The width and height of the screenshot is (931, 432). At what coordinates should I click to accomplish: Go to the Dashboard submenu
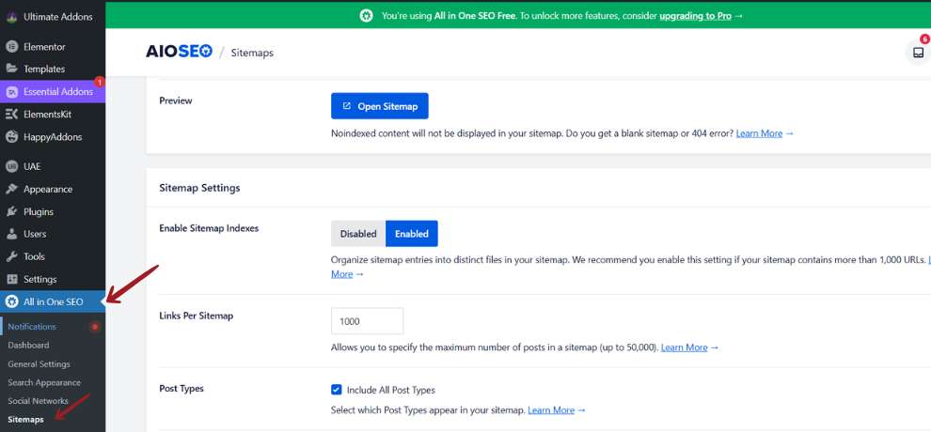pos(28,345)
